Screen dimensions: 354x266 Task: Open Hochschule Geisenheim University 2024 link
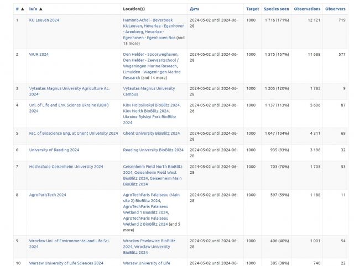point(66,166)
